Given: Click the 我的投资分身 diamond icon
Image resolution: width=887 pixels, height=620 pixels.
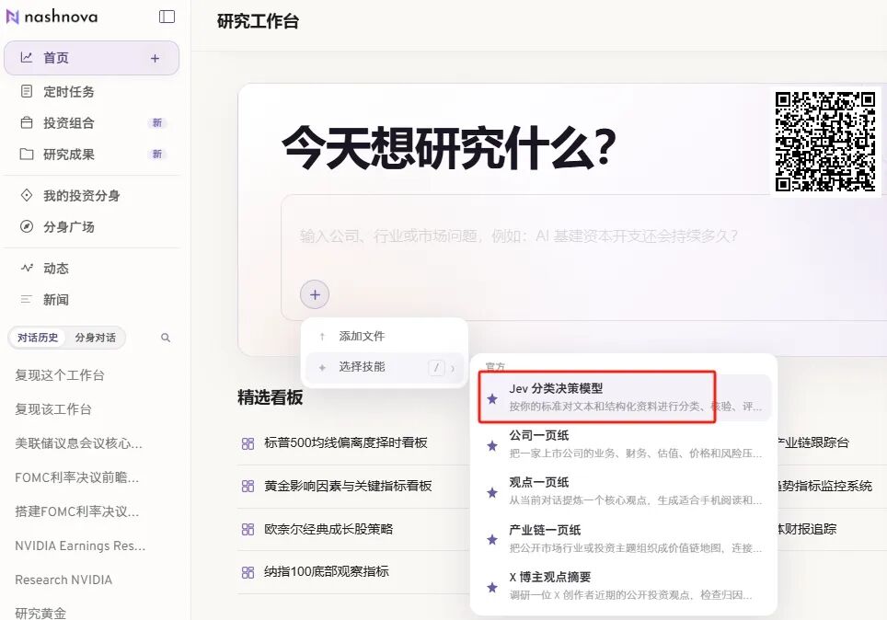Looking at the screenshot, I should click(27, 195).
